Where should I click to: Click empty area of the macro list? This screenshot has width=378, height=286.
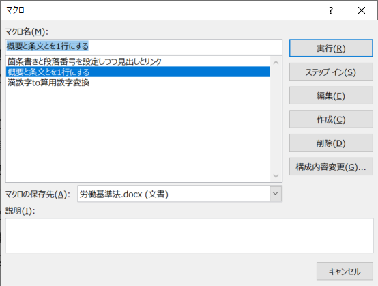click(x=138, y=132)
